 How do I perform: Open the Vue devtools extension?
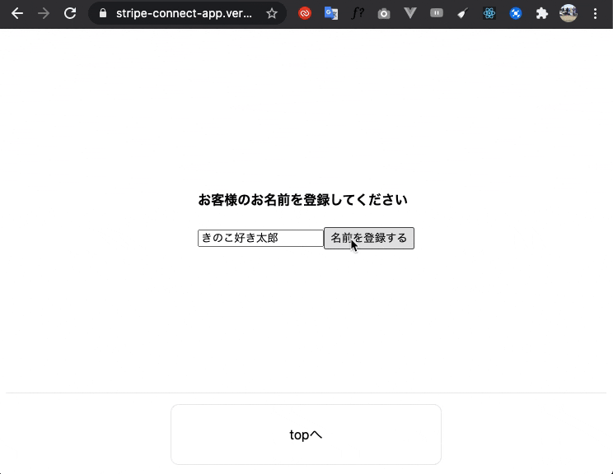pyautogui.click(x=410, y=14)
